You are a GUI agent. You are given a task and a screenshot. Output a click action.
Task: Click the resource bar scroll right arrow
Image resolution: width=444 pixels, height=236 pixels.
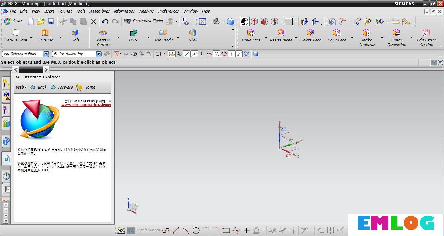(46, 69)
